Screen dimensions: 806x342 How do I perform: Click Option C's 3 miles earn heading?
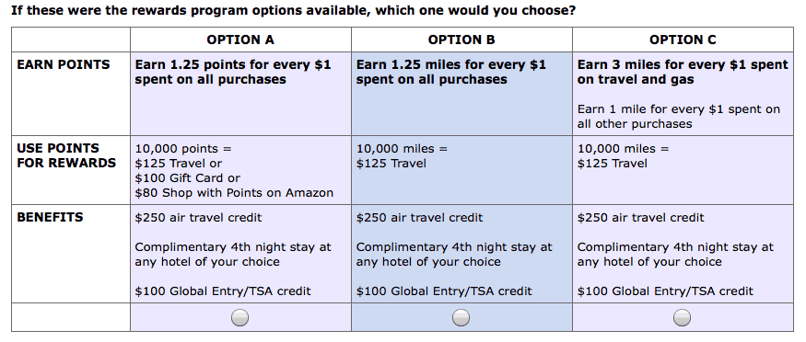(683, 72)
